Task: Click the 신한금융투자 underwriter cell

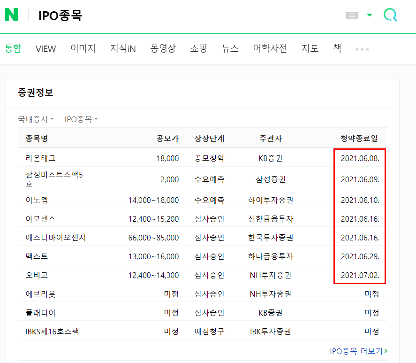Action: point(270,219)
